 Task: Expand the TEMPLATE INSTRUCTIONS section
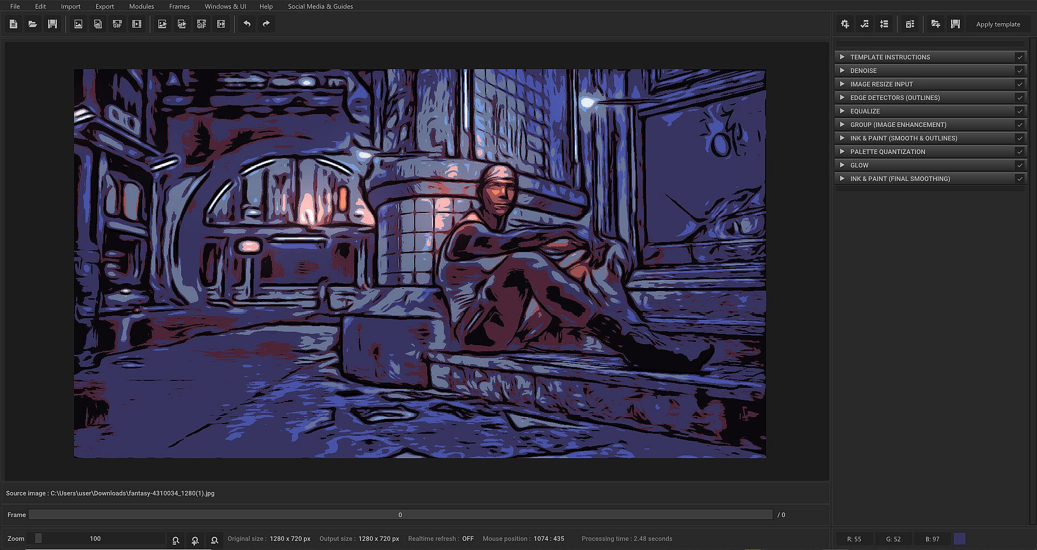[842, 57]
